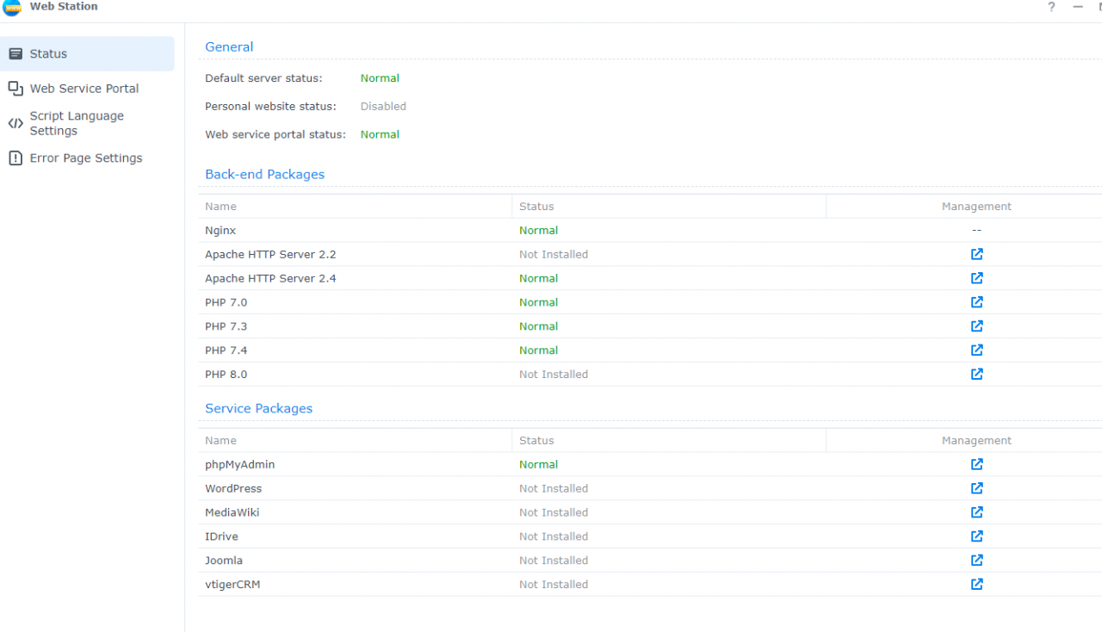
Task: Click Normal status of phpMyAdmin row
Action: [x=538, y=465]
